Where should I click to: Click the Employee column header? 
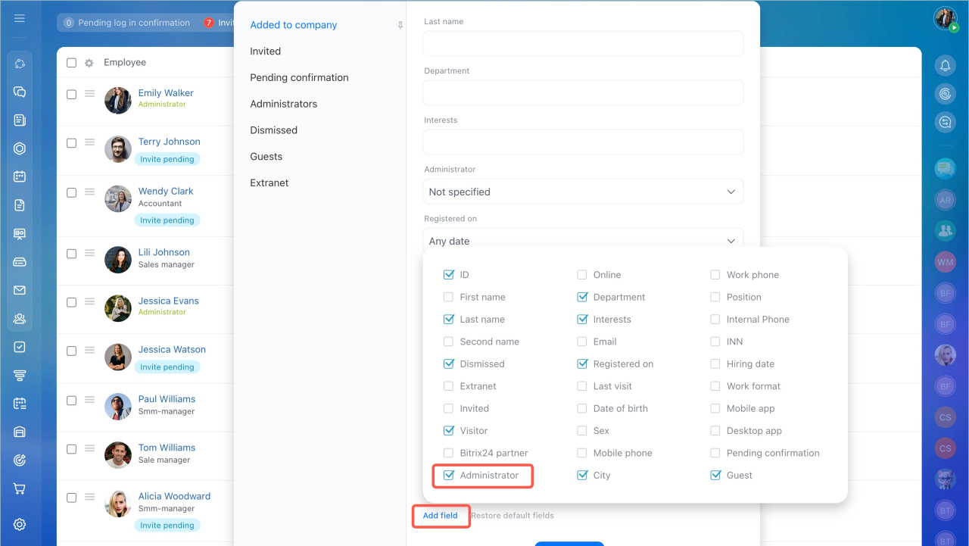point(125,63)
